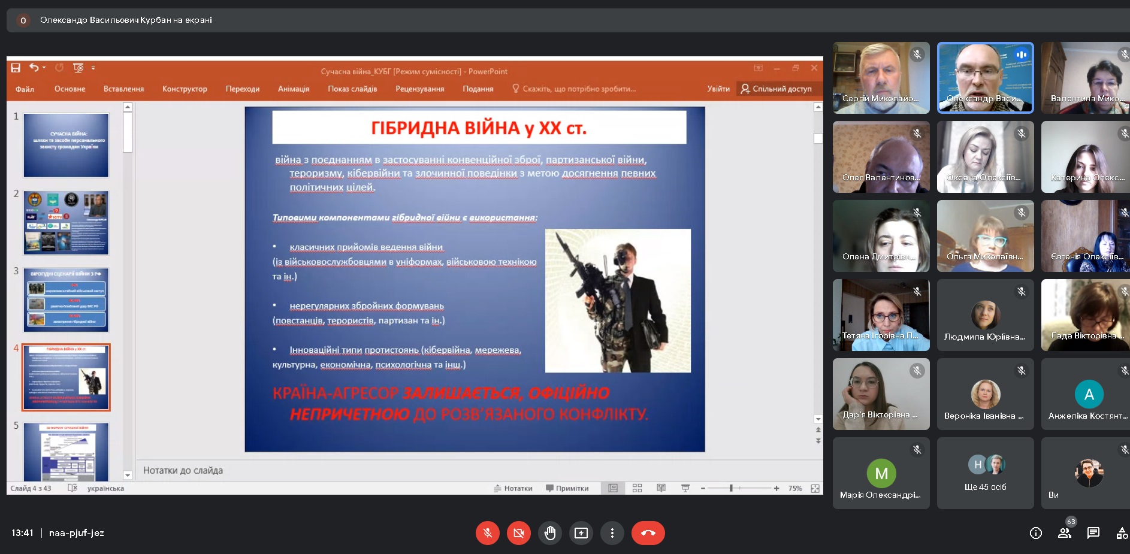Viewport: 1130px width, 554px height.
Task: Open the meeting details info icon
Action: 1035,533
